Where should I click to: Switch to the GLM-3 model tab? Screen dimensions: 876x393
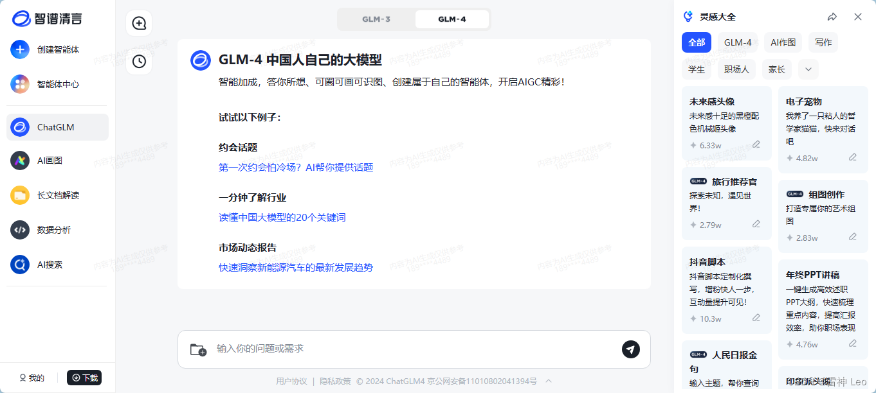click(376, 19)
